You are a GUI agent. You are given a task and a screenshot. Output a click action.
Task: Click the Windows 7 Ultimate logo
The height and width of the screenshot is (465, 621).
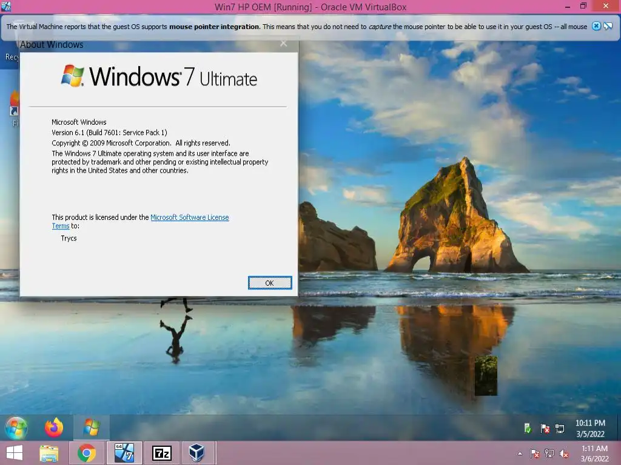pos(159,76)
